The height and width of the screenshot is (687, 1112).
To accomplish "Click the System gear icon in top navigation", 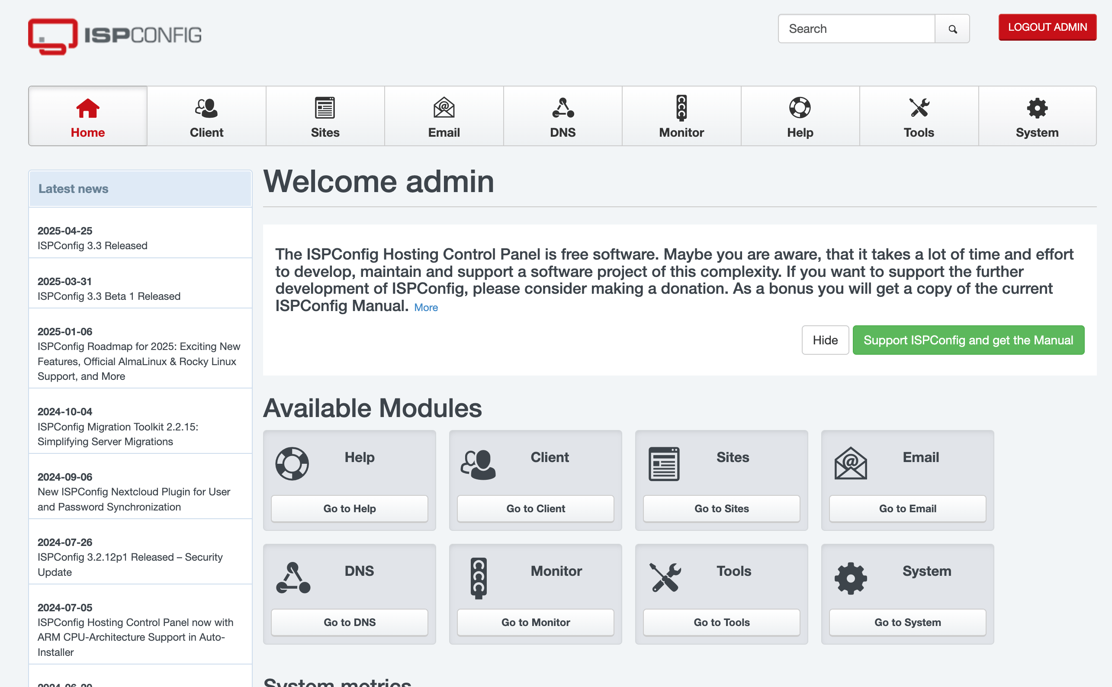I will 1037,108.
